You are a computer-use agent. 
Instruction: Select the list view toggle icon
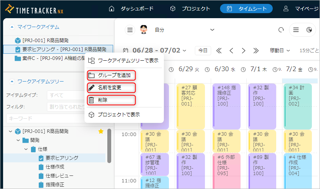(x=296, y=30)
